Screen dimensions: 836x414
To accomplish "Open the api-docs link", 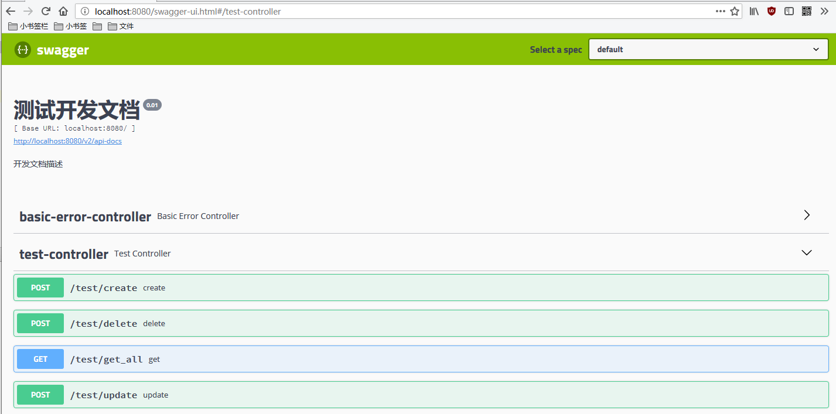I will pyautogui.click(x=67, y=141).
